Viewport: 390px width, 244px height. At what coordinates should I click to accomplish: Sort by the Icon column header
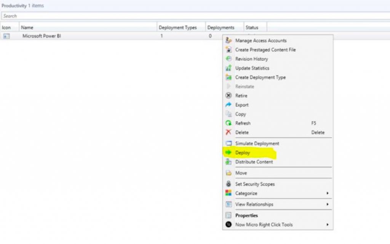pos(10,27)
